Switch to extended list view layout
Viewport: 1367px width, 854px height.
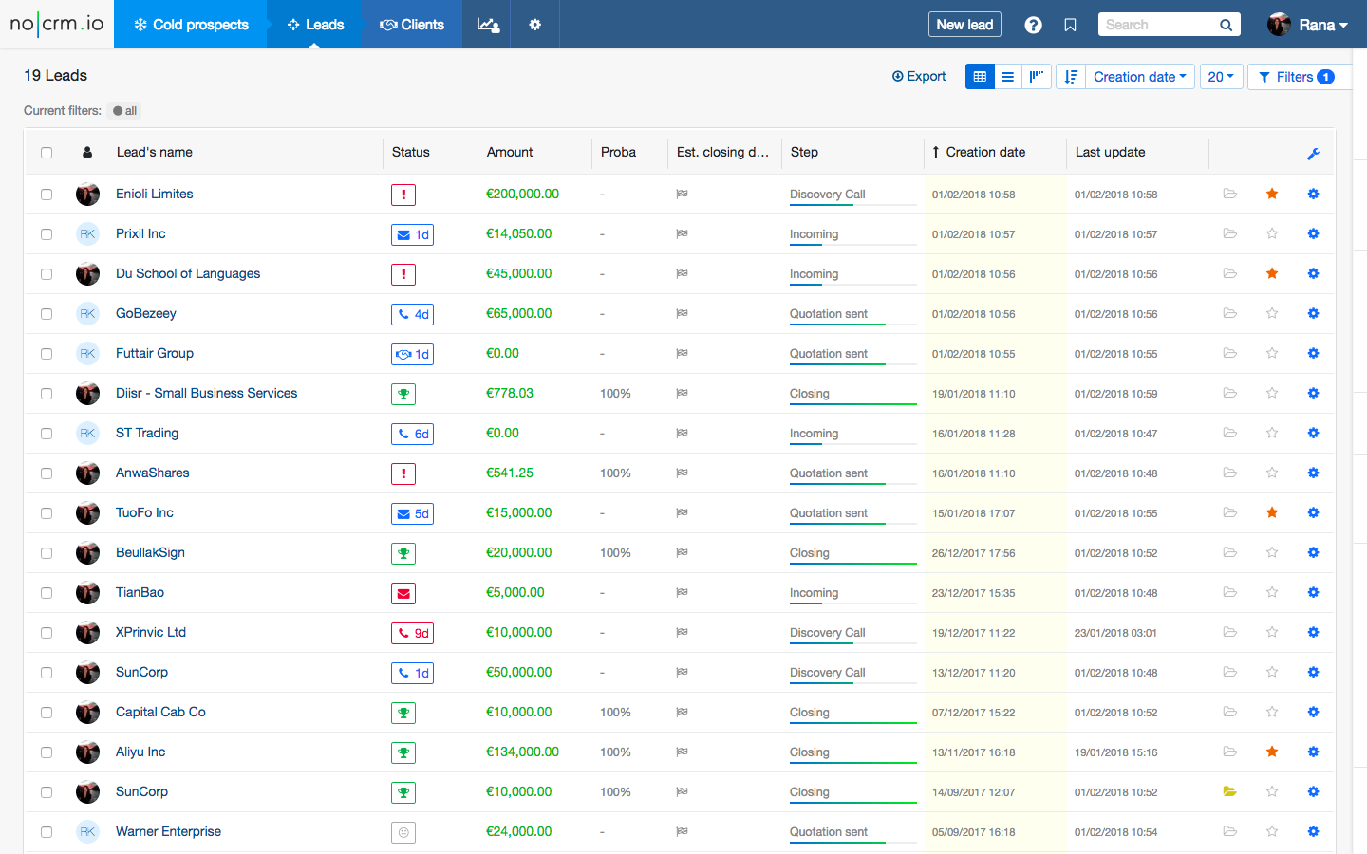coord(1007,76)
